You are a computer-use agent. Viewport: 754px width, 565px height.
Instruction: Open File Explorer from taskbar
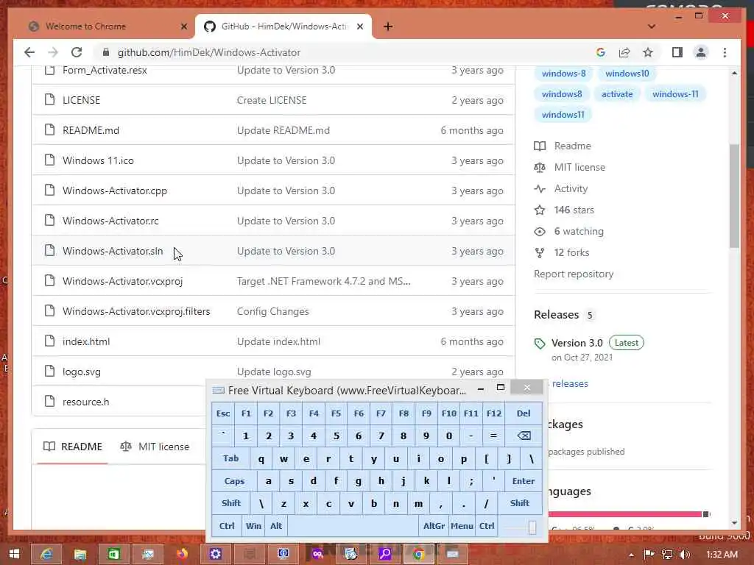coord(80,554)
